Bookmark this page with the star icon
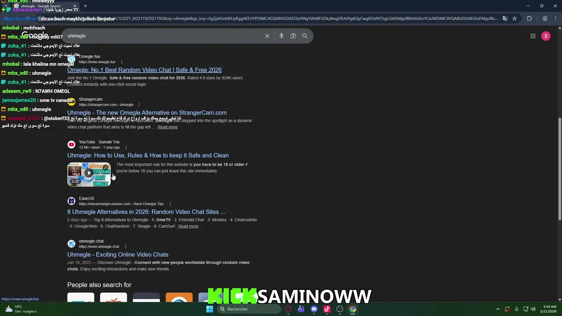This screenshot has width=562, height=316. coord(515,18)
